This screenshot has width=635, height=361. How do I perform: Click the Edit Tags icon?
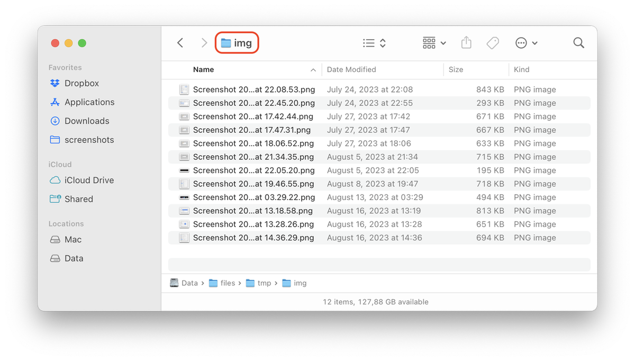pos(493,43)
